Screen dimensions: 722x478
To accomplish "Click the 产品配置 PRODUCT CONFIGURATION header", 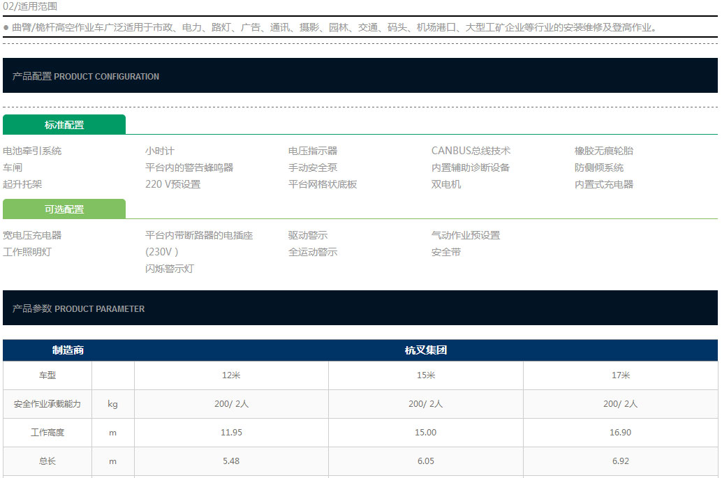I will [x=360, y=75].
